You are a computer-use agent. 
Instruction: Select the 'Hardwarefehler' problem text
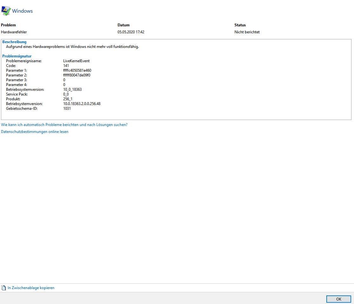coord(14,32)
